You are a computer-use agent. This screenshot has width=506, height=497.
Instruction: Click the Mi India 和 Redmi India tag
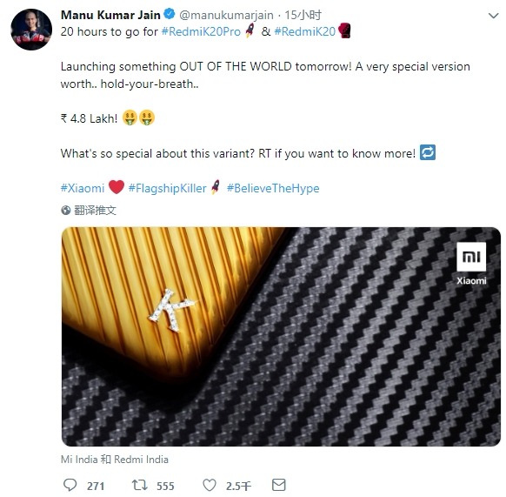[115, 460]
